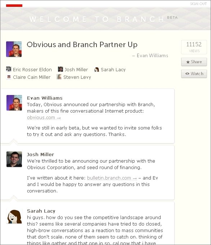Follow the obvious.com link

pyautogui.click(x=44, y=118)
